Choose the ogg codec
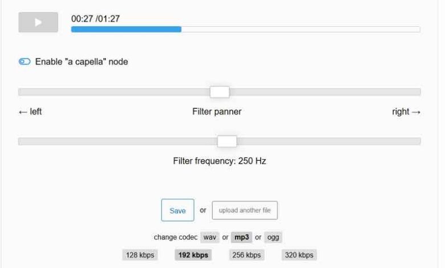 [273, 237]
